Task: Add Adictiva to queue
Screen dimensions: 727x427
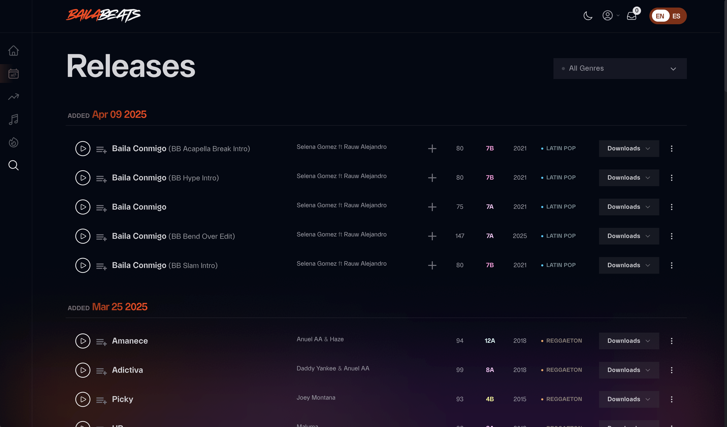Action: (x=101, y=371)
